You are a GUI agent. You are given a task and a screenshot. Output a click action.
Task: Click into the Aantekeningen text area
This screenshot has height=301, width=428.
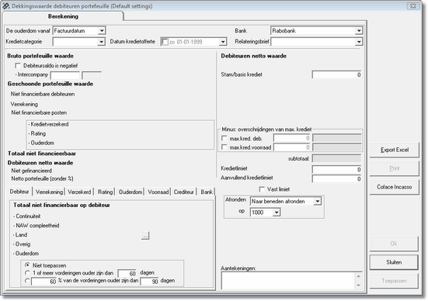pyautogui.click(x=288, y=281)
